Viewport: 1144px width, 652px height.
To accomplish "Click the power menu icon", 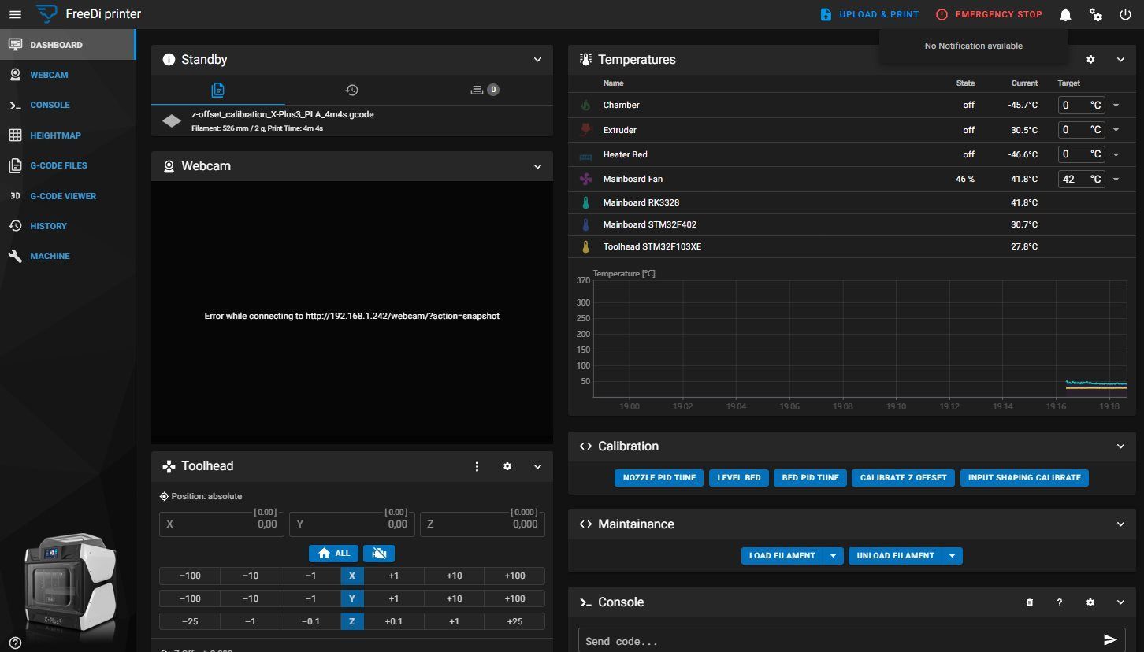I will [x=1125, y=14].
